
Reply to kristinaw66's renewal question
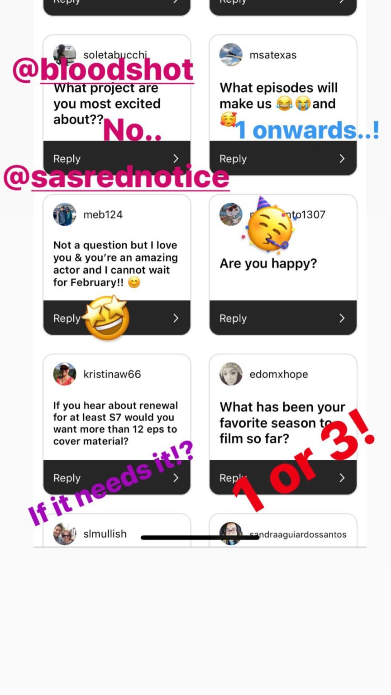coord(117,478)
